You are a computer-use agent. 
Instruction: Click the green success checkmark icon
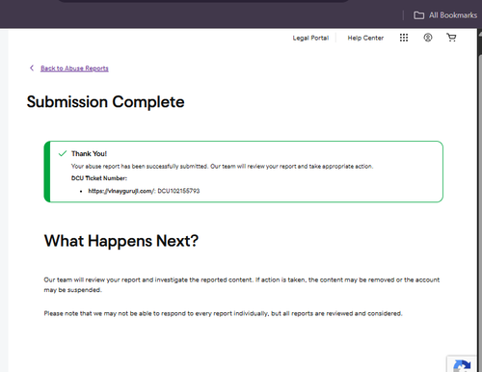[63, 153]
